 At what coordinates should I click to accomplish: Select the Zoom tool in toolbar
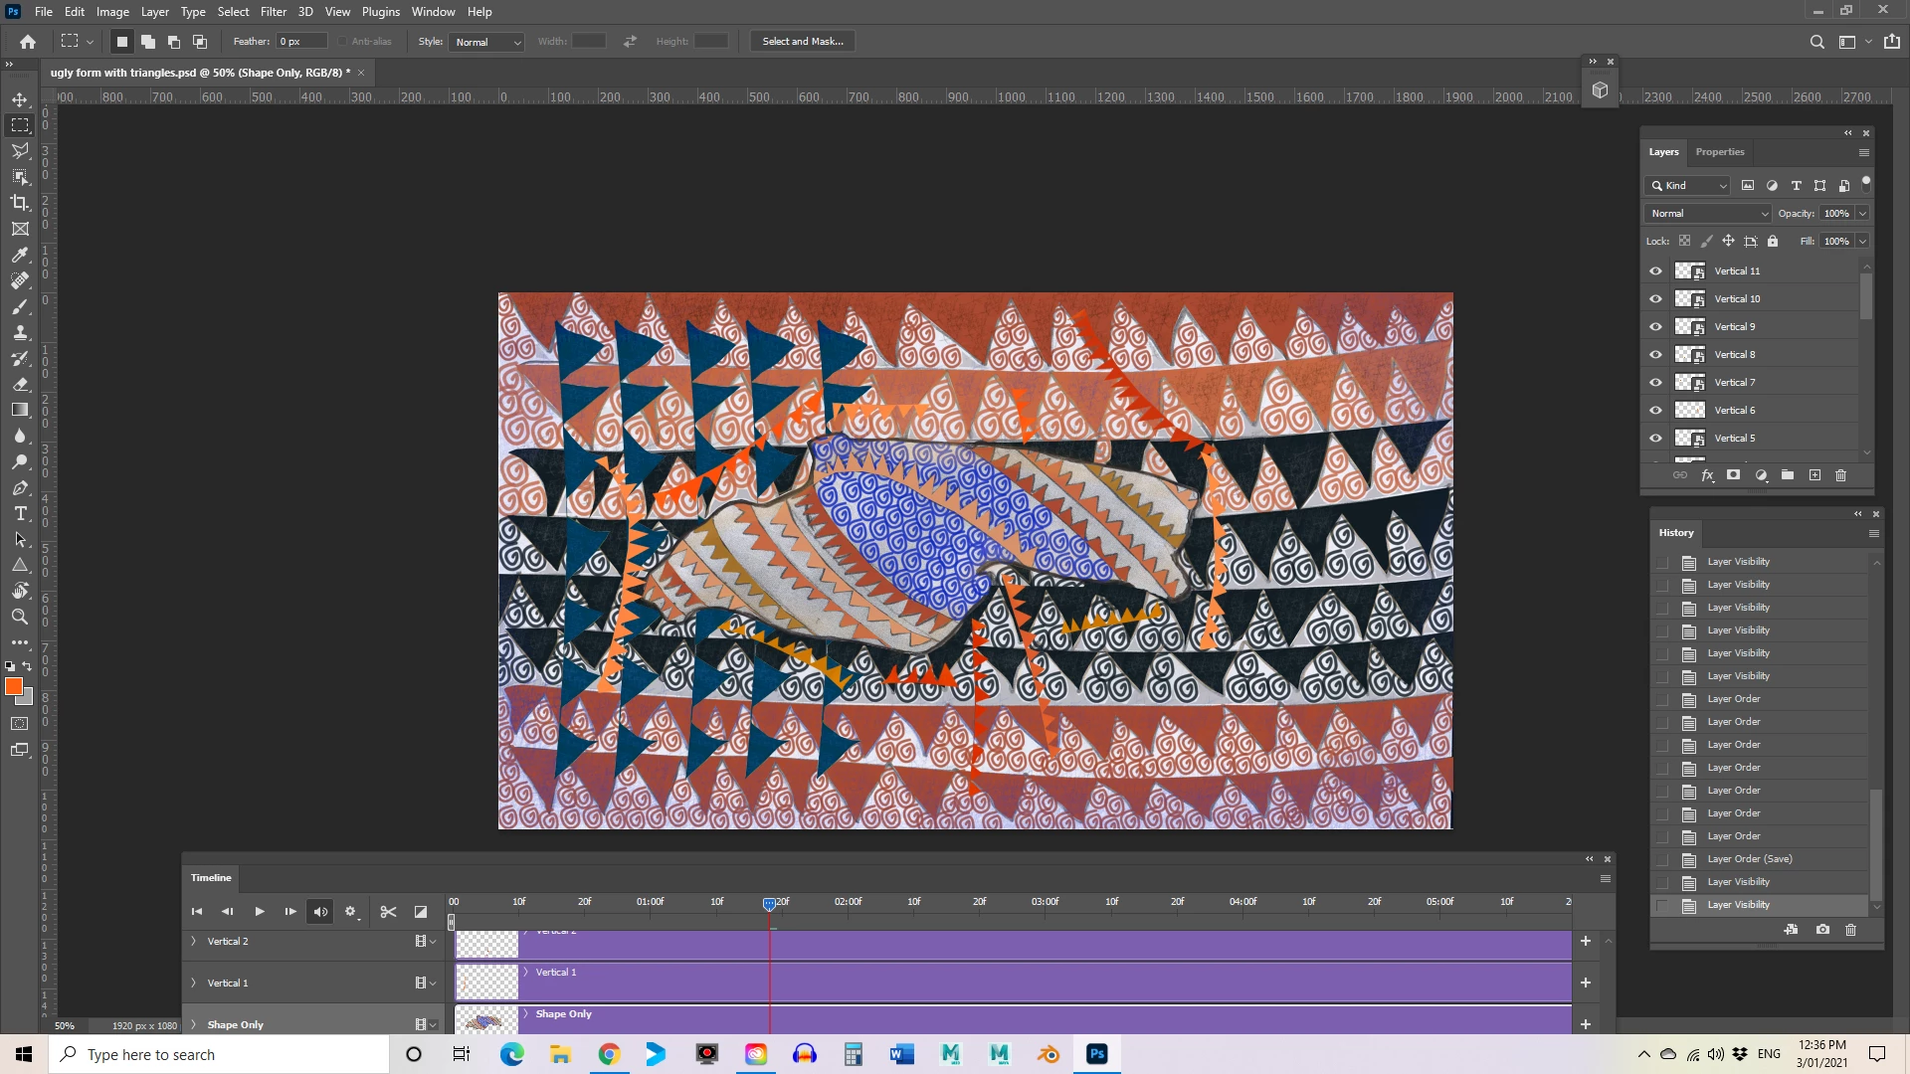pyautogui.click(x=20, y=618)
